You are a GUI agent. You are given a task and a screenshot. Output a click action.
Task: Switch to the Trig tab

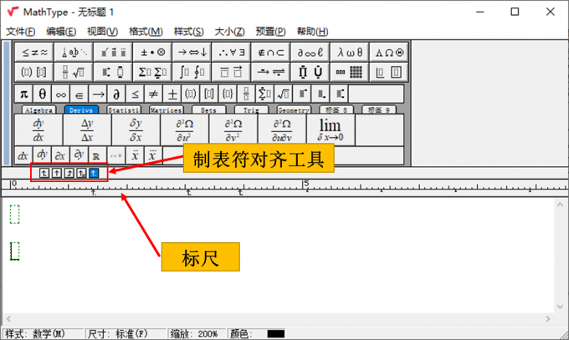click(251, 109)
